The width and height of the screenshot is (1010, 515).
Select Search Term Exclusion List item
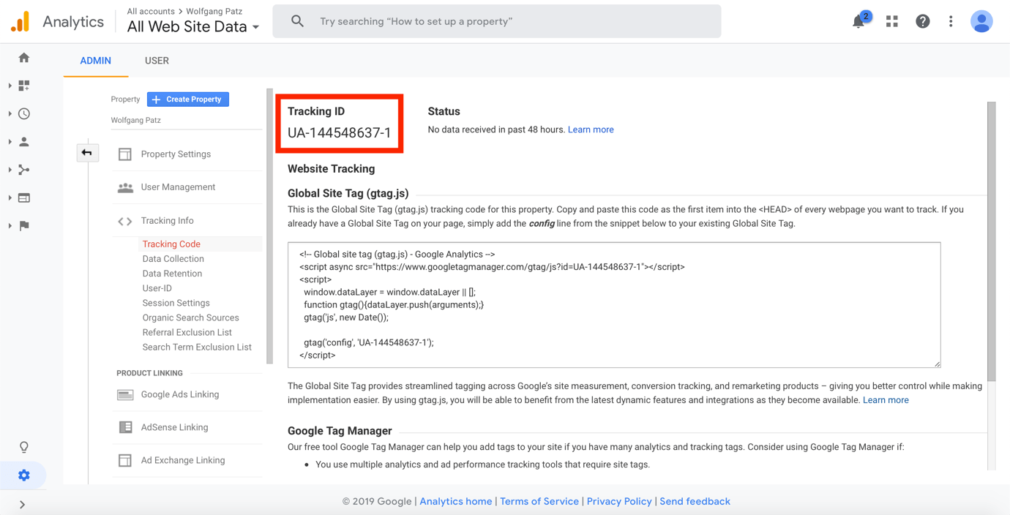coord(197,347)
